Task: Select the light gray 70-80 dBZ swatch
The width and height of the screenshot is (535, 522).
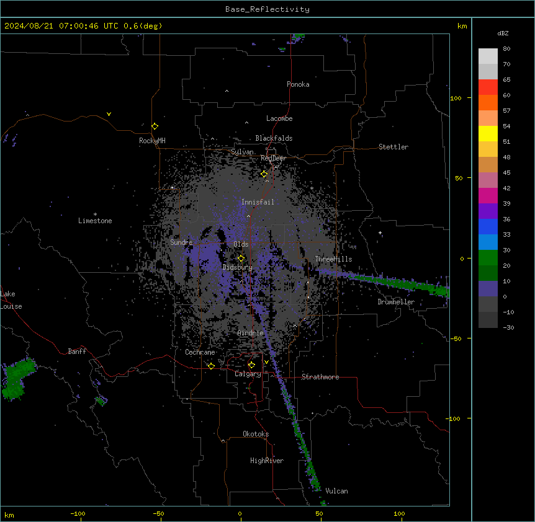Action: [x=488, y=56]
